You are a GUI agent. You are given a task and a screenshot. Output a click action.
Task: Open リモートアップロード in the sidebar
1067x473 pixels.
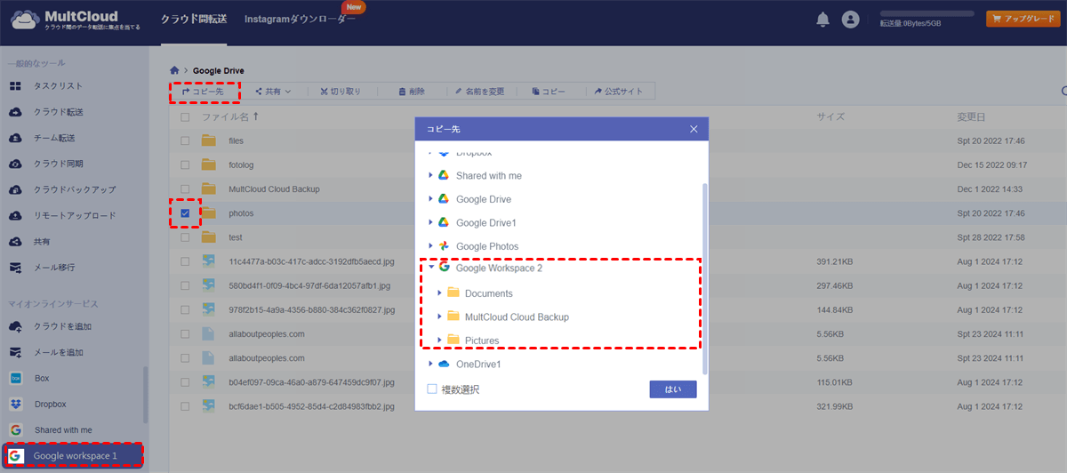point(75,215)
